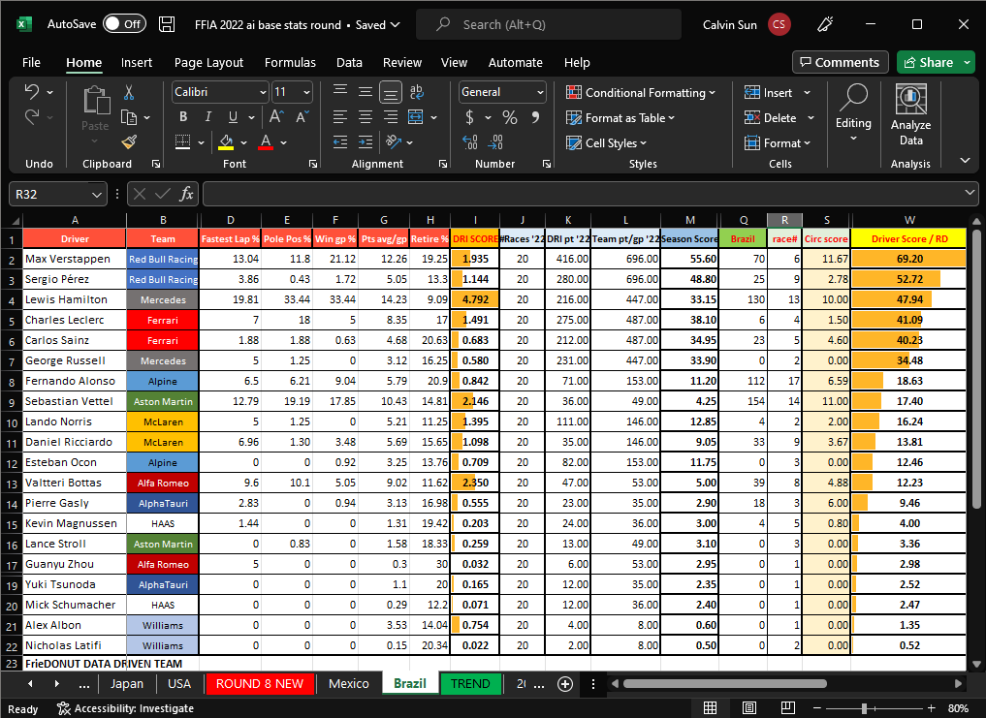Apply Percent Style format

tap(510, 117)
